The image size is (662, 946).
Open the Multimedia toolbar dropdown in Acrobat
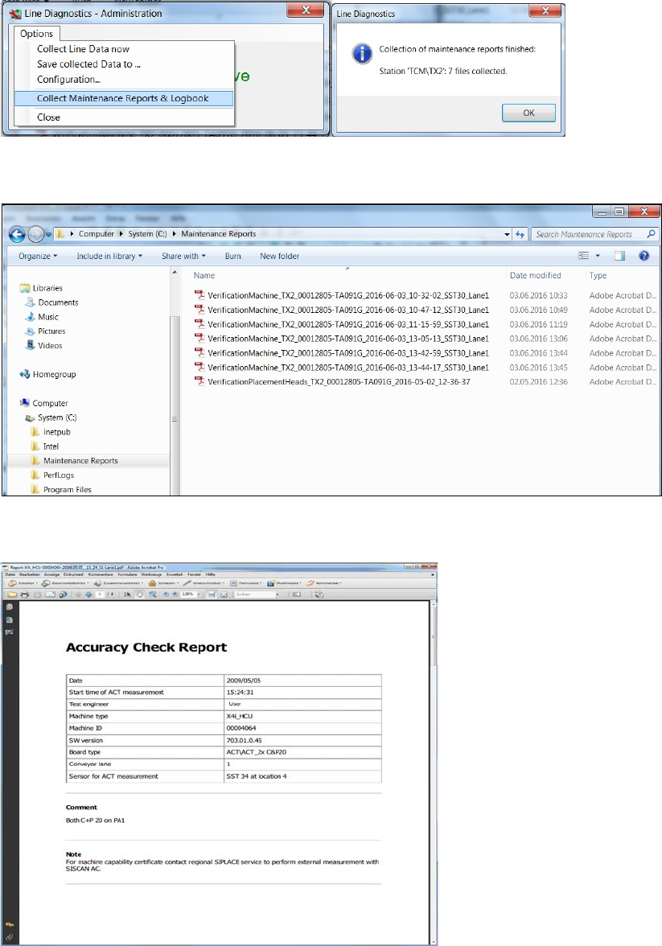(x=284, y=582)
